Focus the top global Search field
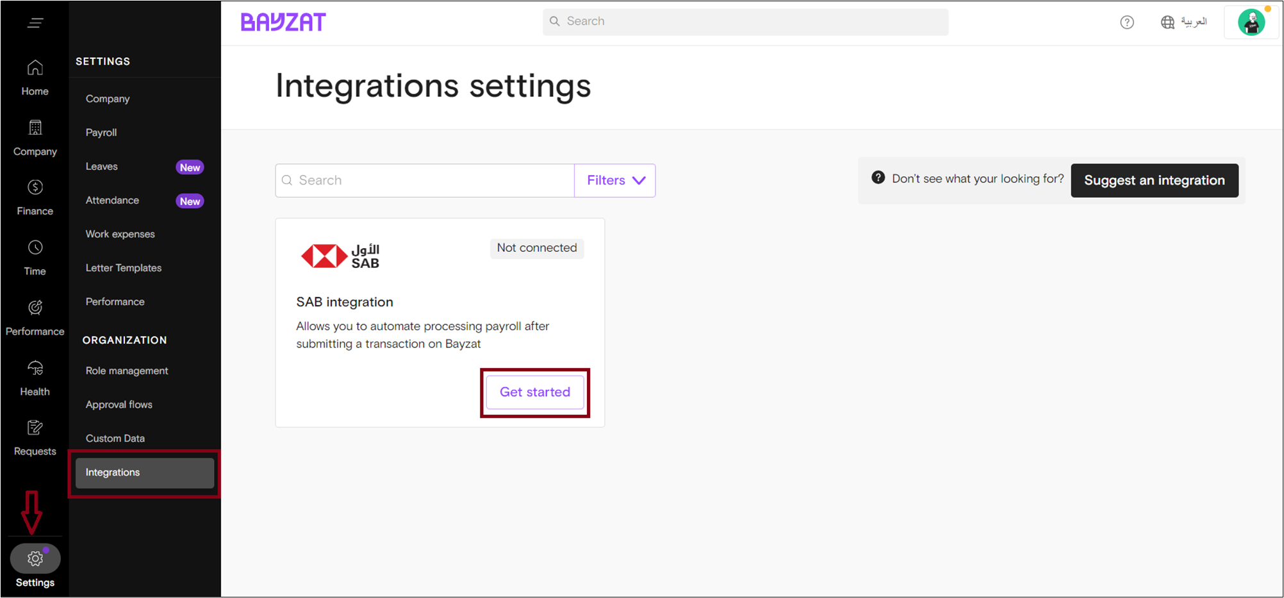1284x598 pixels. point(746,22)
